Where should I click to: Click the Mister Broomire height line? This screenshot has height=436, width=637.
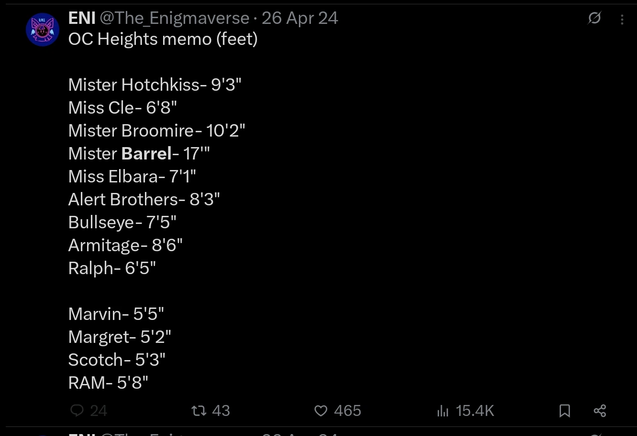click(x=156, y=130)
